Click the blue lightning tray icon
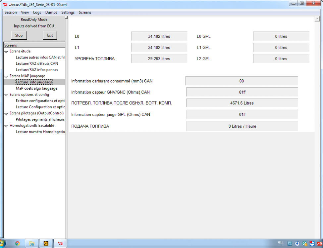This screenshot has height=248, width=323. (x=297, y=244)
